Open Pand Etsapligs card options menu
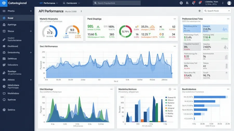The height and width of the screenshot is (131, 234). (175, 19)
